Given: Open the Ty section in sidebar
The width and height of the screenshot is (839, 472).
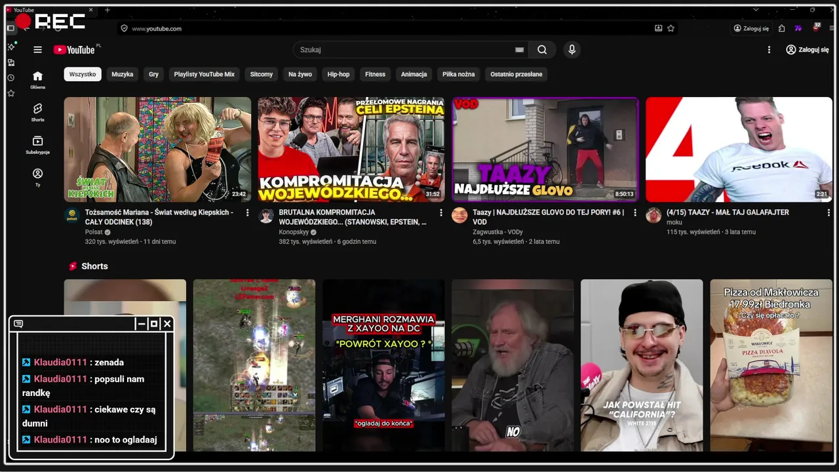Looking at the screenshot, I should click(37, 178).
